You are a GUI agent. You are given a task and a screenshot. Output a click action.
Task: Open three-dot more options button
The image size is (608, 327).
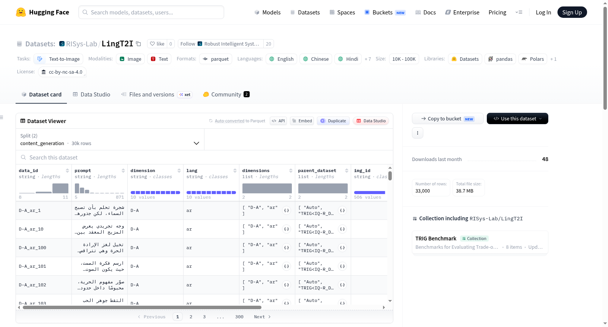click(418, 133)
